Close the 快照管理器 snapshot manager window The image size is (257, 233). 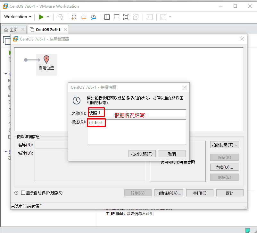[242, 39]
